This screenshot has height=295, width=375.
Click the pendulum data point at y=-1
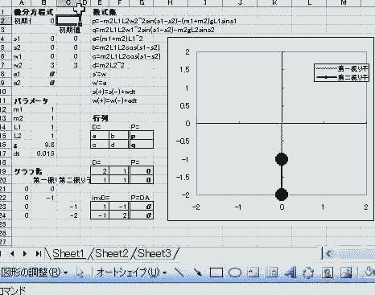pos(282,159)
